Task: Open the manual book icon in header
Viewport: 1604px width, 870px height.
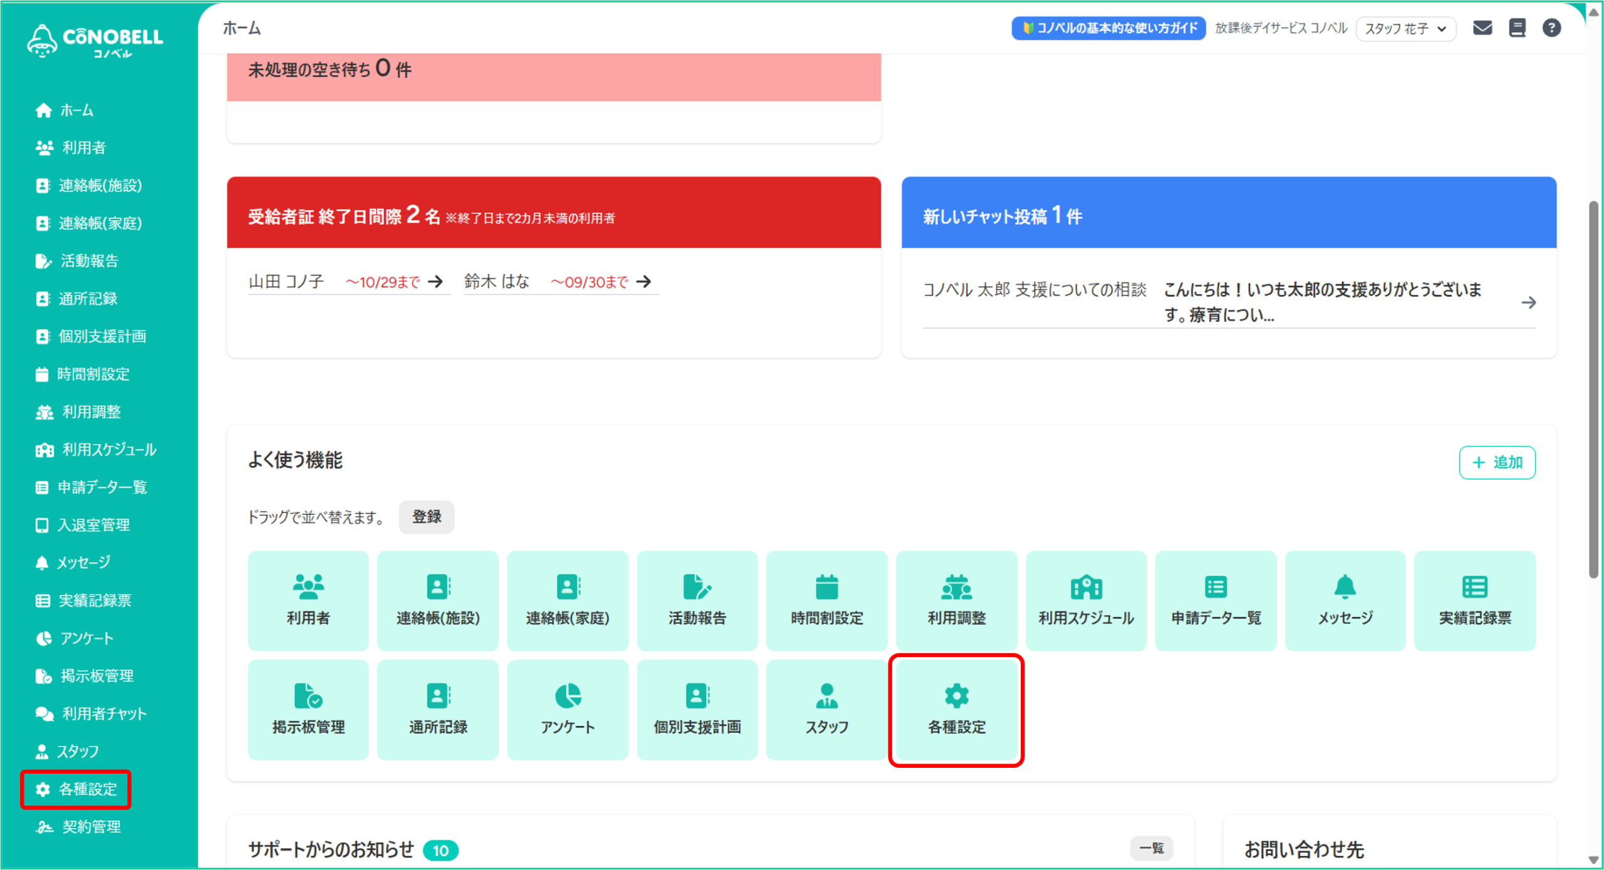Action: tap(1517, 28)
